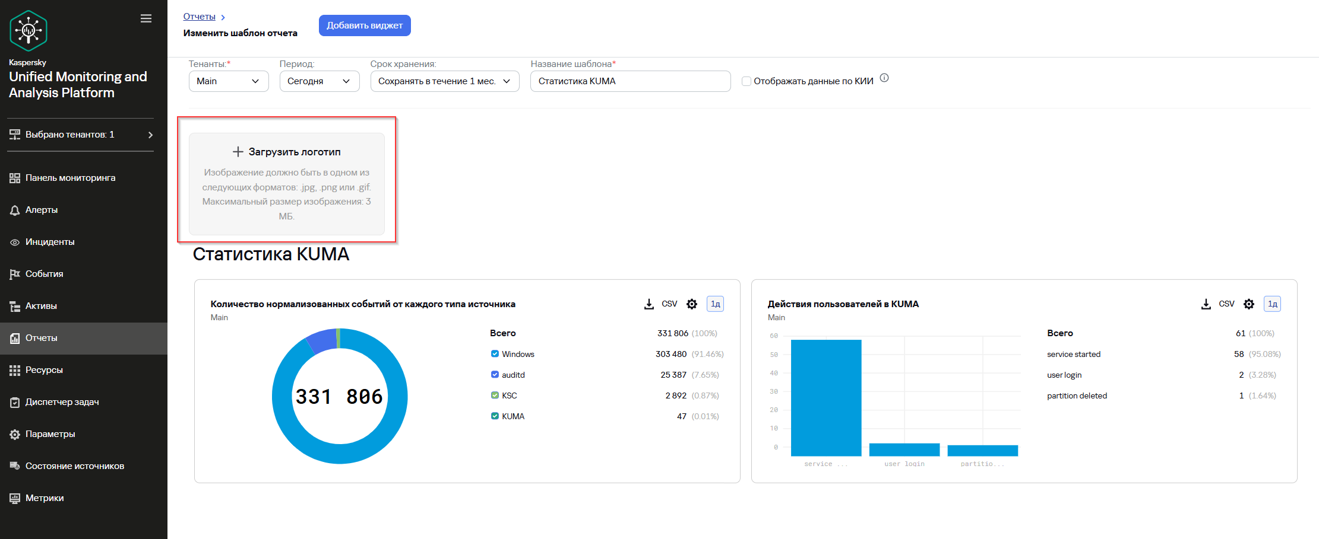The width and height of the screenshot is (1319, 539).
Task: Select Отчеты in the sidebar
Action: (x=84, y=338)
